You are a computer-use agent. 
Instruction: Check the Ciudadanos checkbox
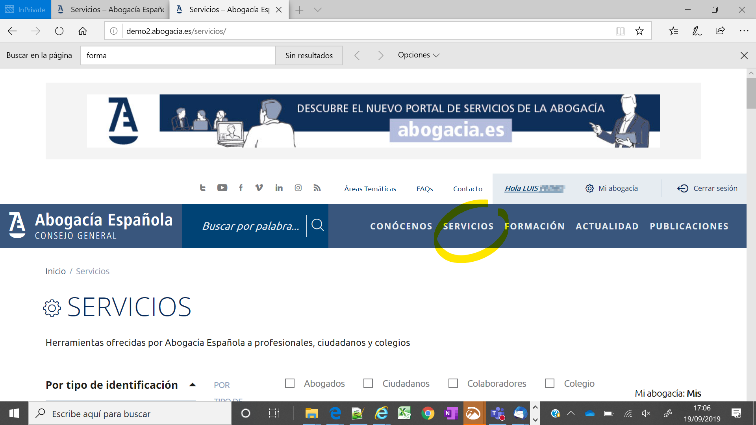pos(368,383)
